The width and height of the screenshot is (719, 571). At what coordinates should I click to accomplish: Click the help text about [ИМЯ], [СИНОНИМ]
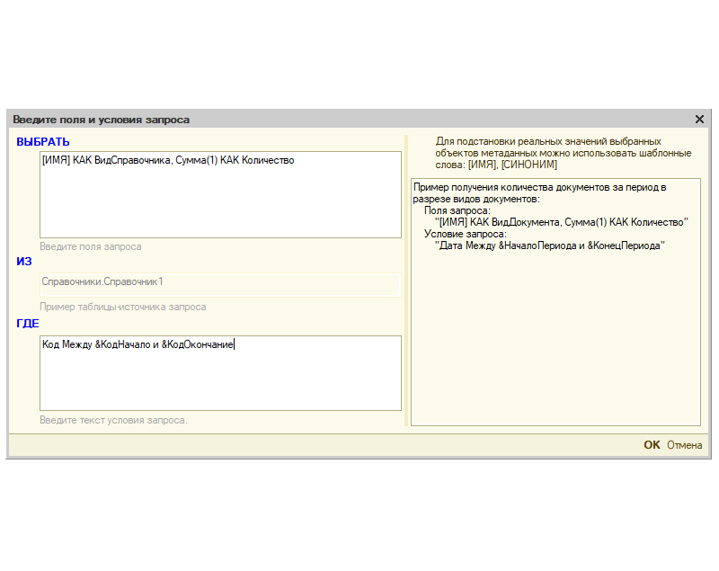click(x=564, y=153)
